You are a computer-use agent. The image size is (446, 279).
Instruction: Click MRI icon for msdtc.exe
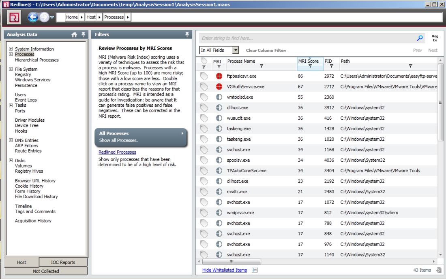(219, 191)
